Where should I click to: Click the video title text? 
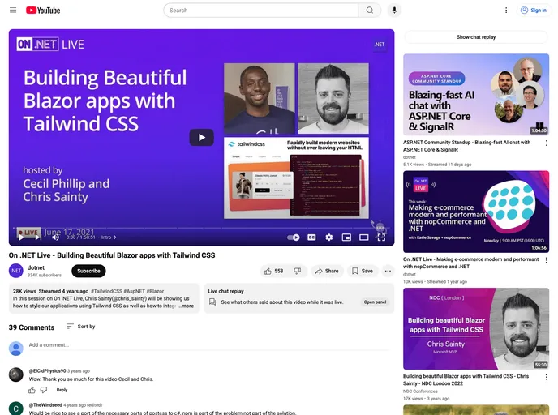tap(112, 255)
